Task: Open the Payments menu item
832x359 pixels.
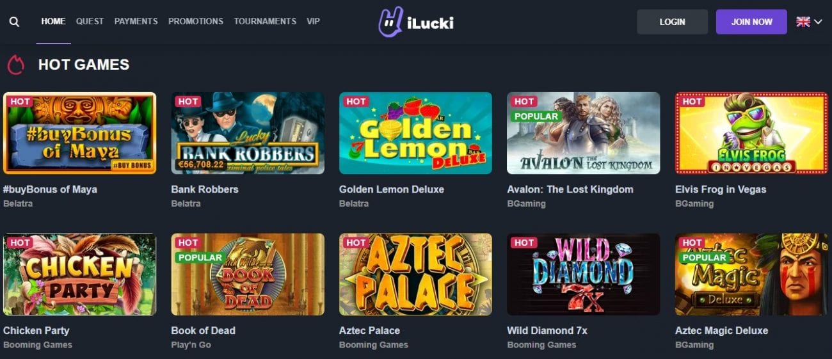Action: click(136, 21)
